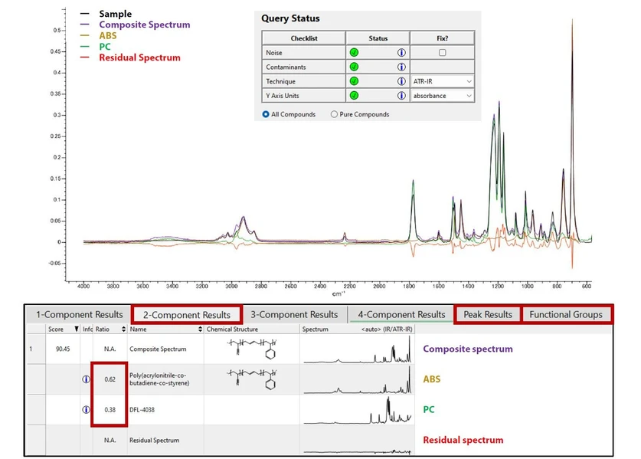The image size is (641, 459).
Task: Click the DFL-4038 spectrum thumbnail
Action: pos(358,409)
